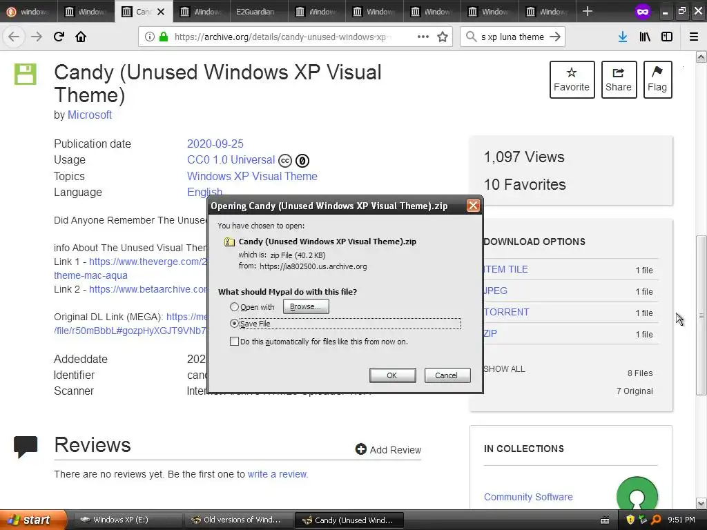Screen dimensions: 707x530
Task: Reload the current page
Action: point(59,37)
